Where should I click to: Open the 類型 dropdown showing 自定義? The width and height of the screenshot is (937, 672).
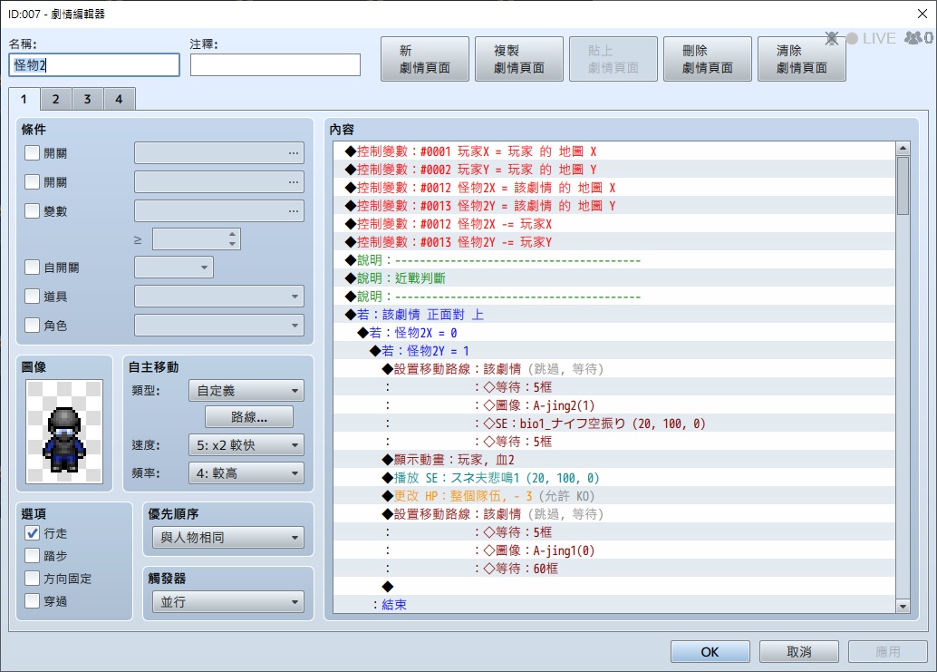(x=246, y=391)
